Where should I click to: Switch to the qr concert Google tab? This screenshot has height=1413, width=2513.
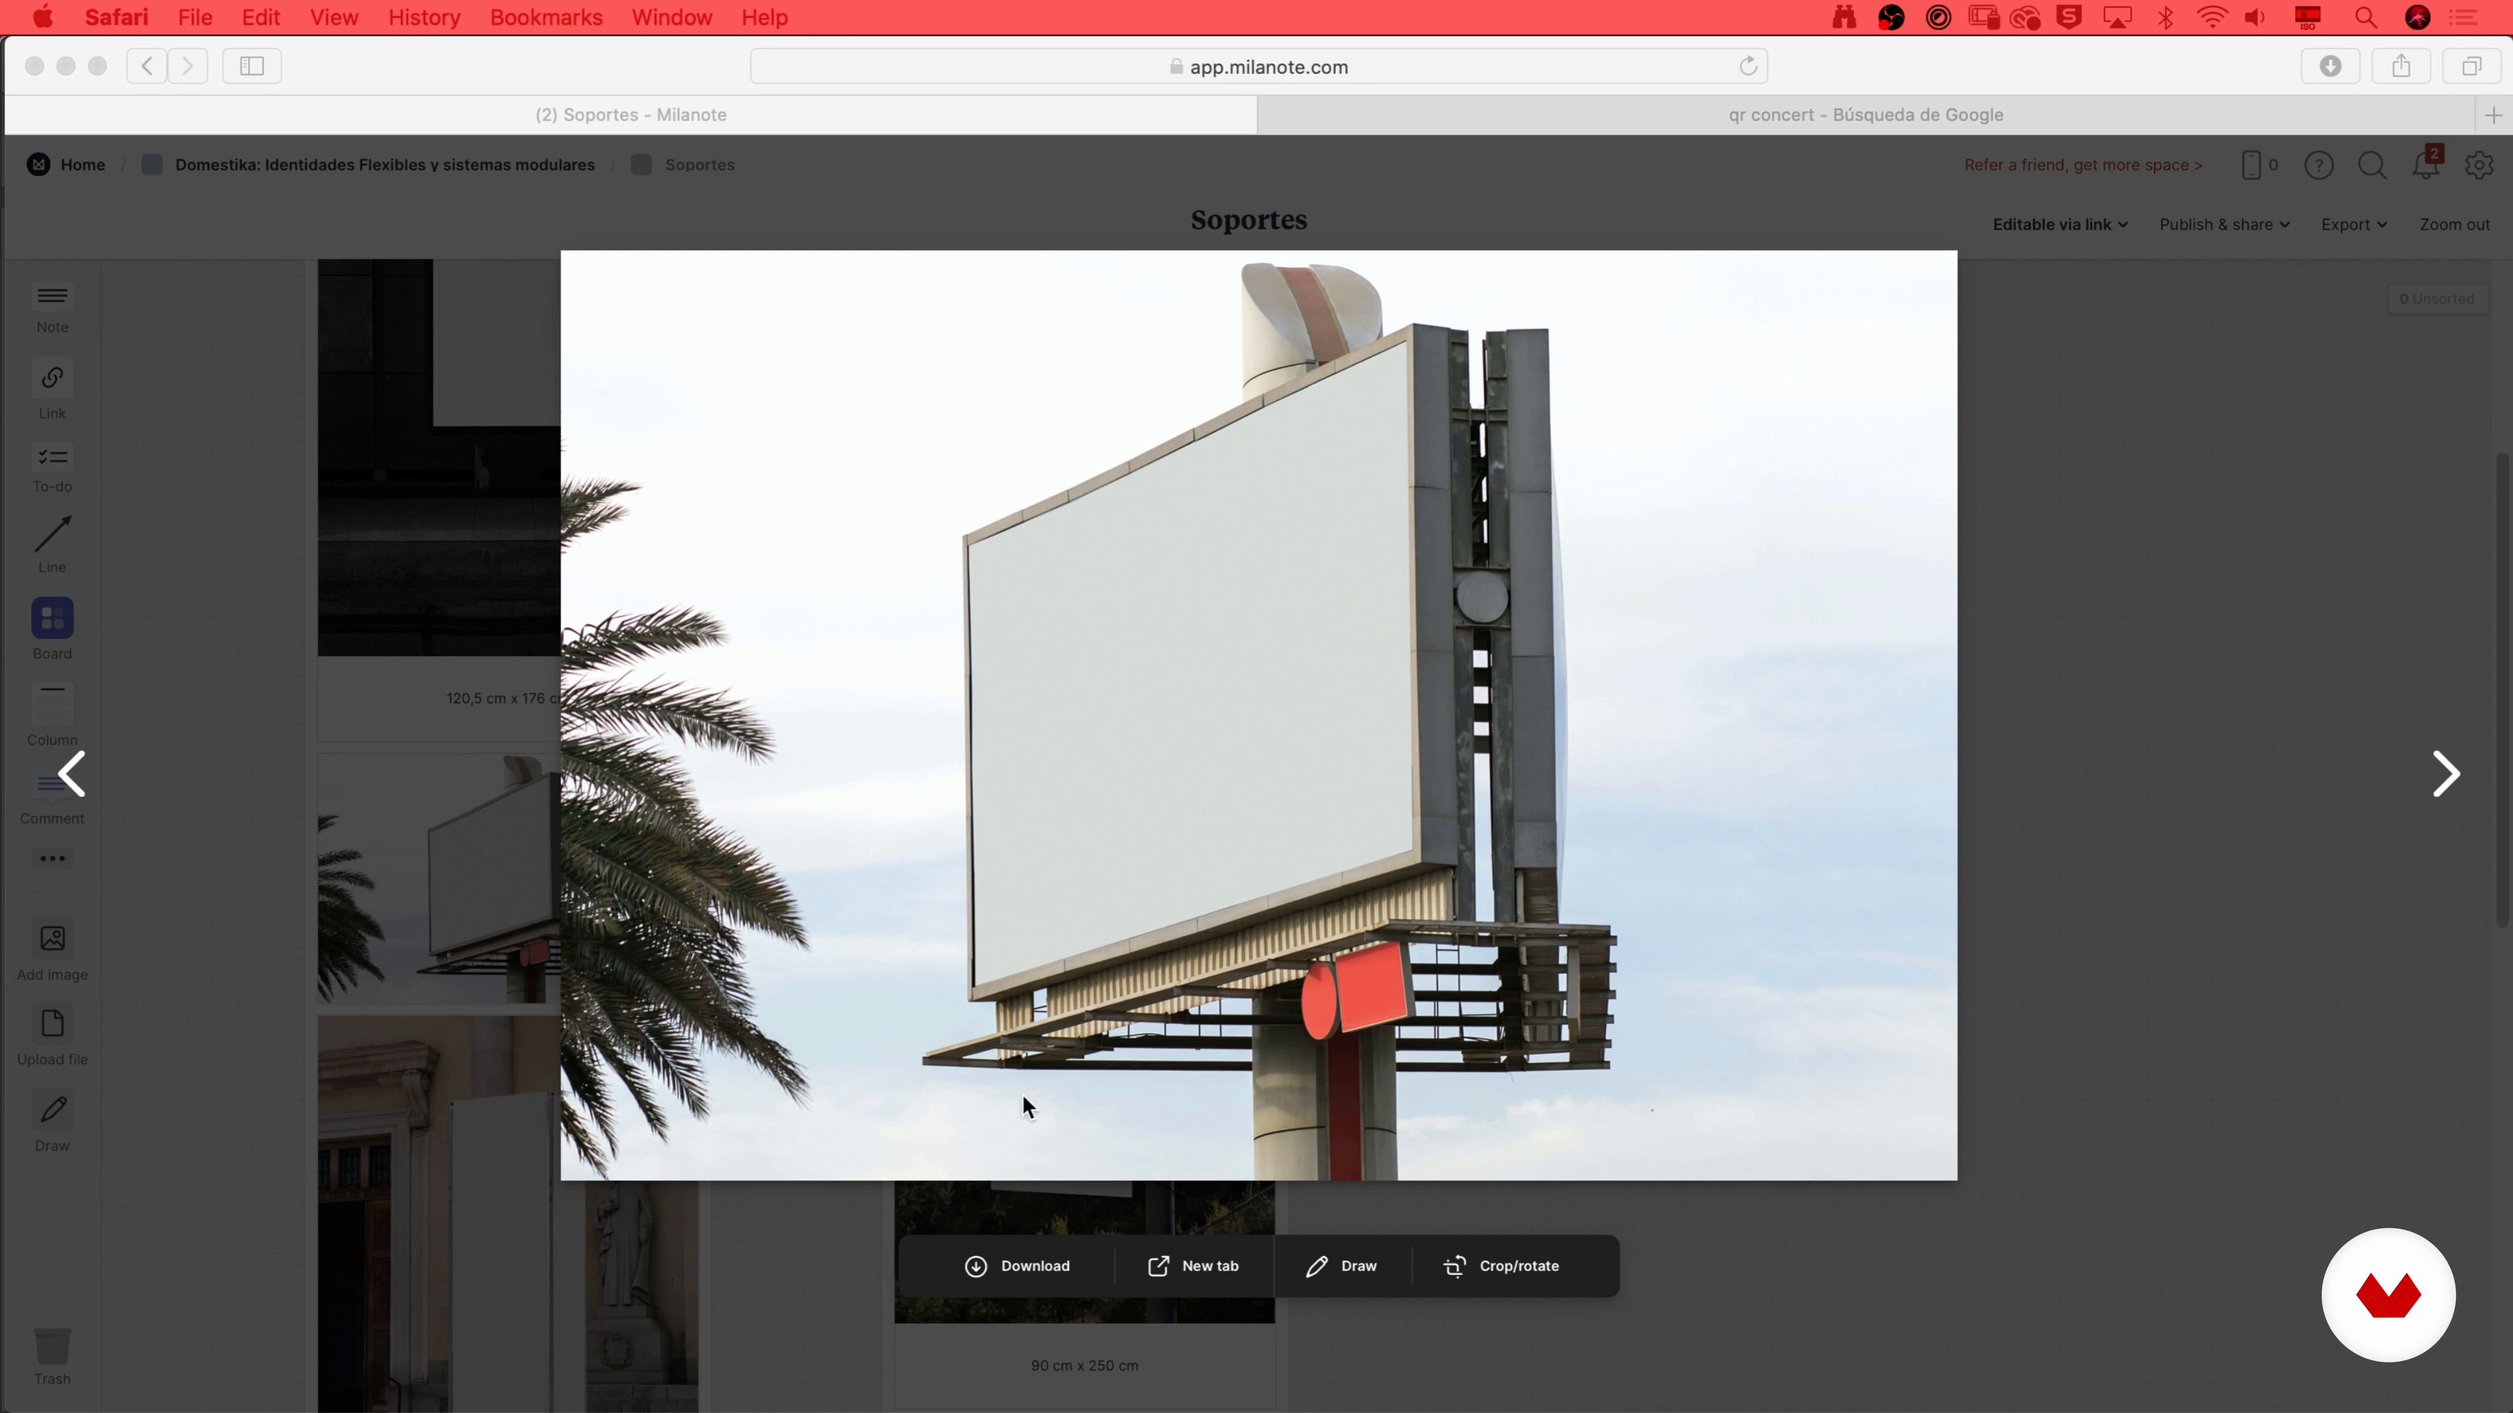click(1864, 115)
